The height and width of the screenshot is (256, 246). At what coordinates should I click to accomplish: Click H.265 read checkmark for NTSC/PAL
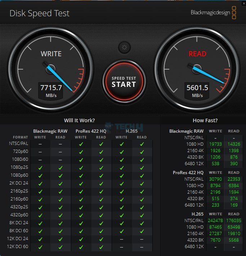(142, 144)
